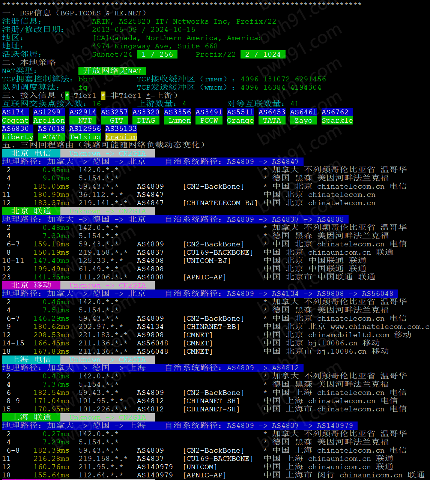Click the address "4974 Kingsway Ave, Suite 668"
Viewport: 430px width, 480px height.
155,46
